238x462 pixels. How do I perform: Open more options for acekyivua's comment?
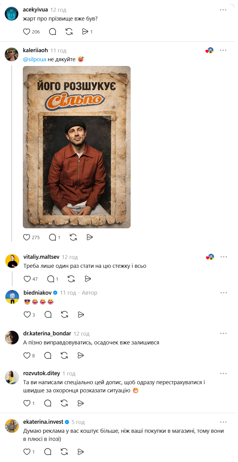[223, 10]
